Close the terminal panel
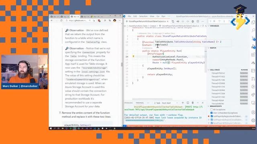Screen dimensions: 257x144 (203, 103)
